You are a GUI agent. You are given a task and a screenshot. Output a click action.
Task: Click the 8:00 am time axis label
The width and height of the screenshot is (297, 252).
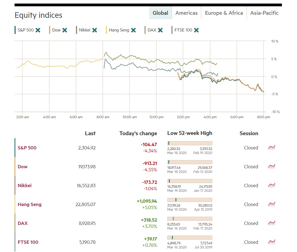(103, 117)
